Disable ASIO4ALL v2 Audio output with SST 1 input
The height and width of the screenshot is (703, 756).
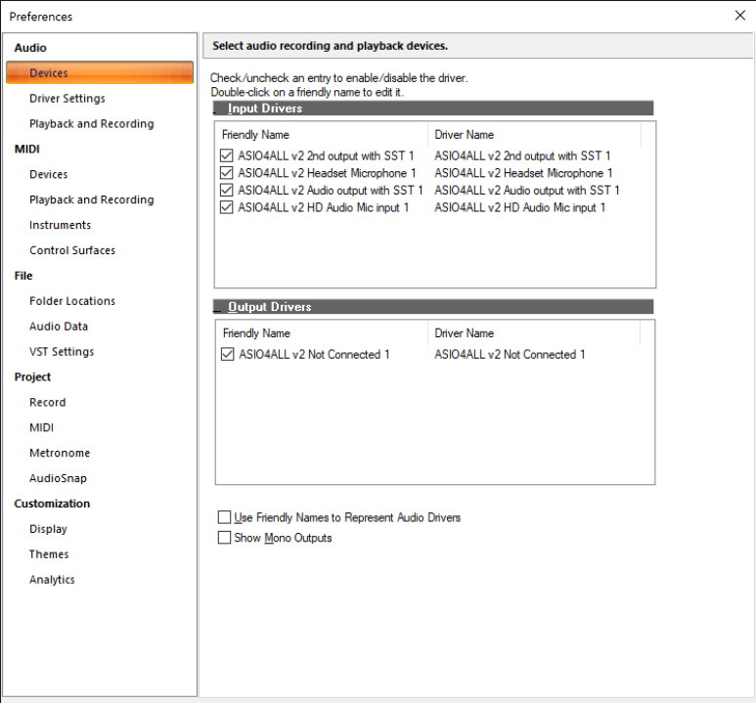[226, 190]
